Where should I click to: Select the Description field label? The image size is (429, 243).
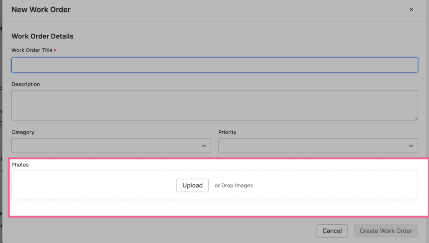(26, 84)
